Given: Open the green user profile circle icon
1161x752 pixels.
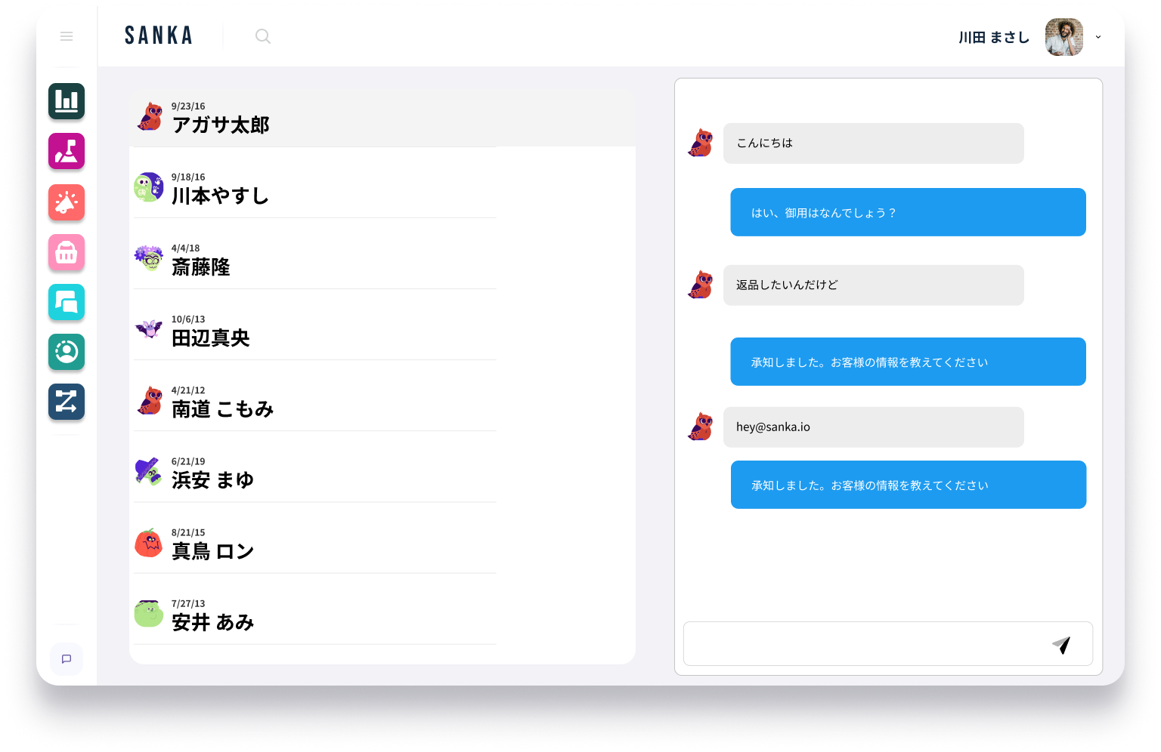Looking at the screenshot, I should [67, 352].
